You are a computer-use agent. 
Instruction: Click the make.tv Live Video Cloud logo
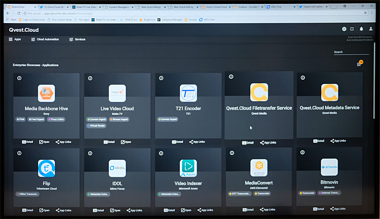[x=117, y=93]
